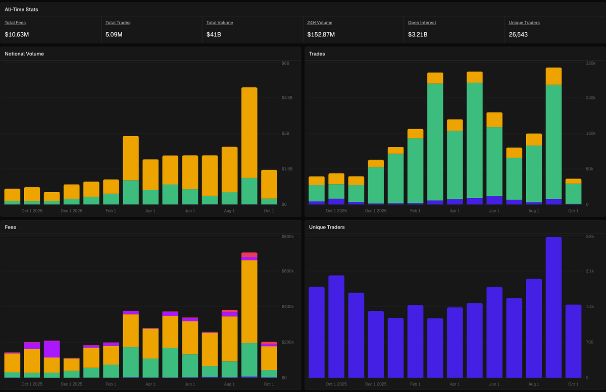Click the Notional Volume bar above Apr 1

tap(150, 182)
